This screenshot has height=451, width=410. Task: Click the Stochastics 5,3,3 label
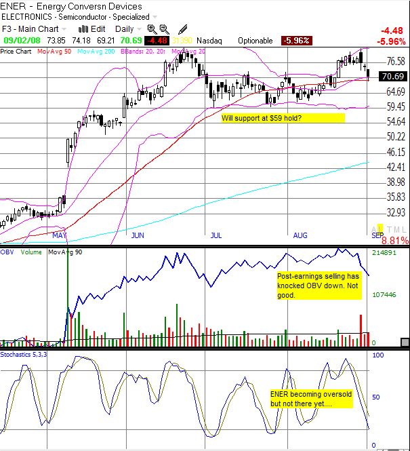pos(24,354)
